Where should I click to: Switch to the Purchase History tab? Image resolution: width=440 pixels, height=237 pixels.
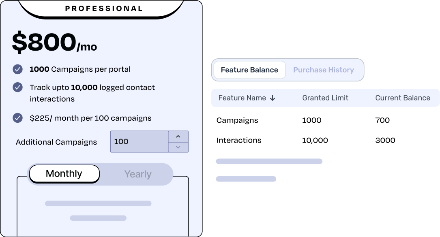click(x=324, y=70)
